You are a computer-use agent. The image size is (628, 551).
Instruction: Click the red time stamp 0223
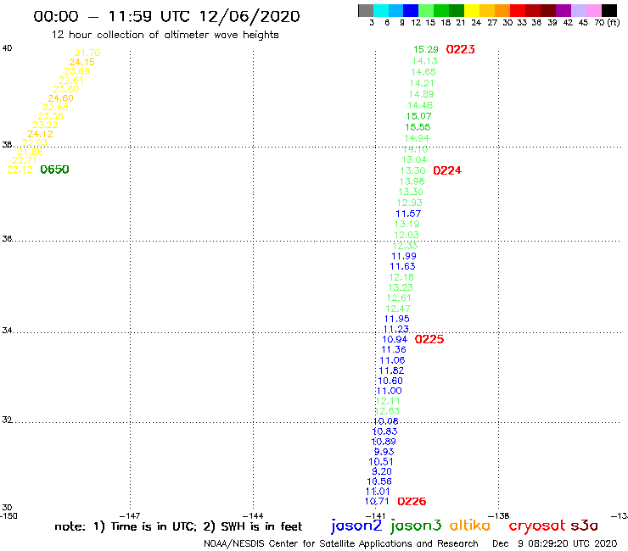461,50
